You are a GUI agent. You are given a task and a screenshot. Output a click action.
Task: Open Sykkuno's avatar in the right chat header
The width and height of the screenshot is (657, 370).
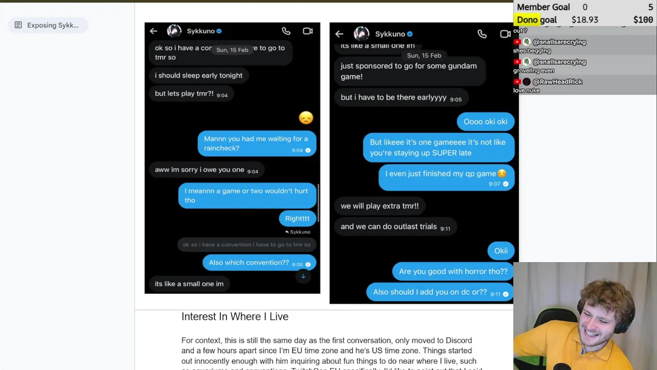click(x=361, y=34)
